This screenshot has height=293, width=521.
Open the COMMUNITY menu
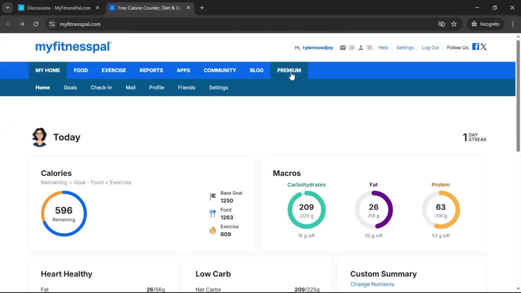tap(220, 71)
